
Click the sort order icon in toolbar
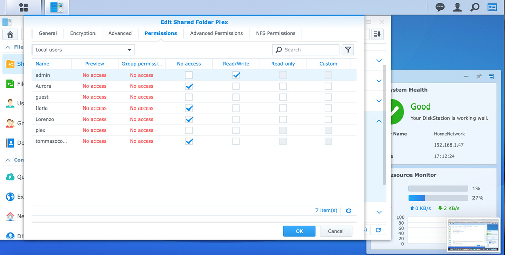click(x=377, y=34)
